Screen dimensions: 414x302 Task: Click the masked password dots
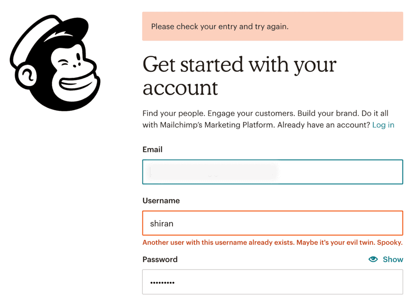pyautogui.click(x=162, y=283)
